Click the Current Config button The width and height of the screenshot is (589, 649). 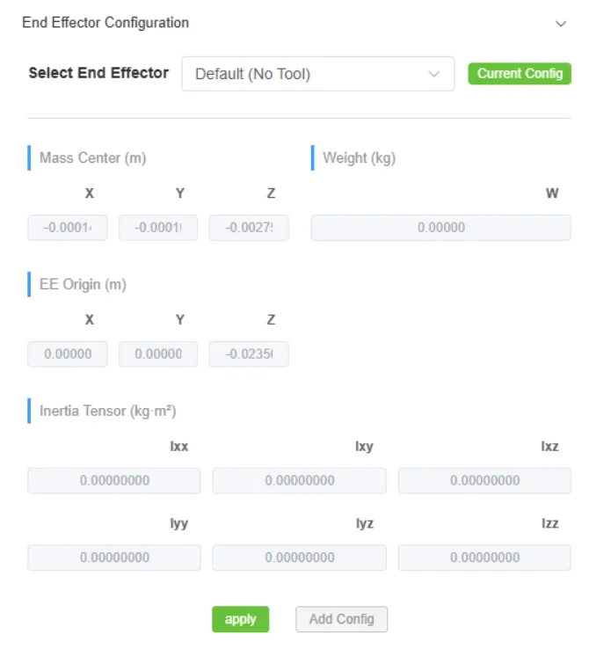click(x=520, y=74)
